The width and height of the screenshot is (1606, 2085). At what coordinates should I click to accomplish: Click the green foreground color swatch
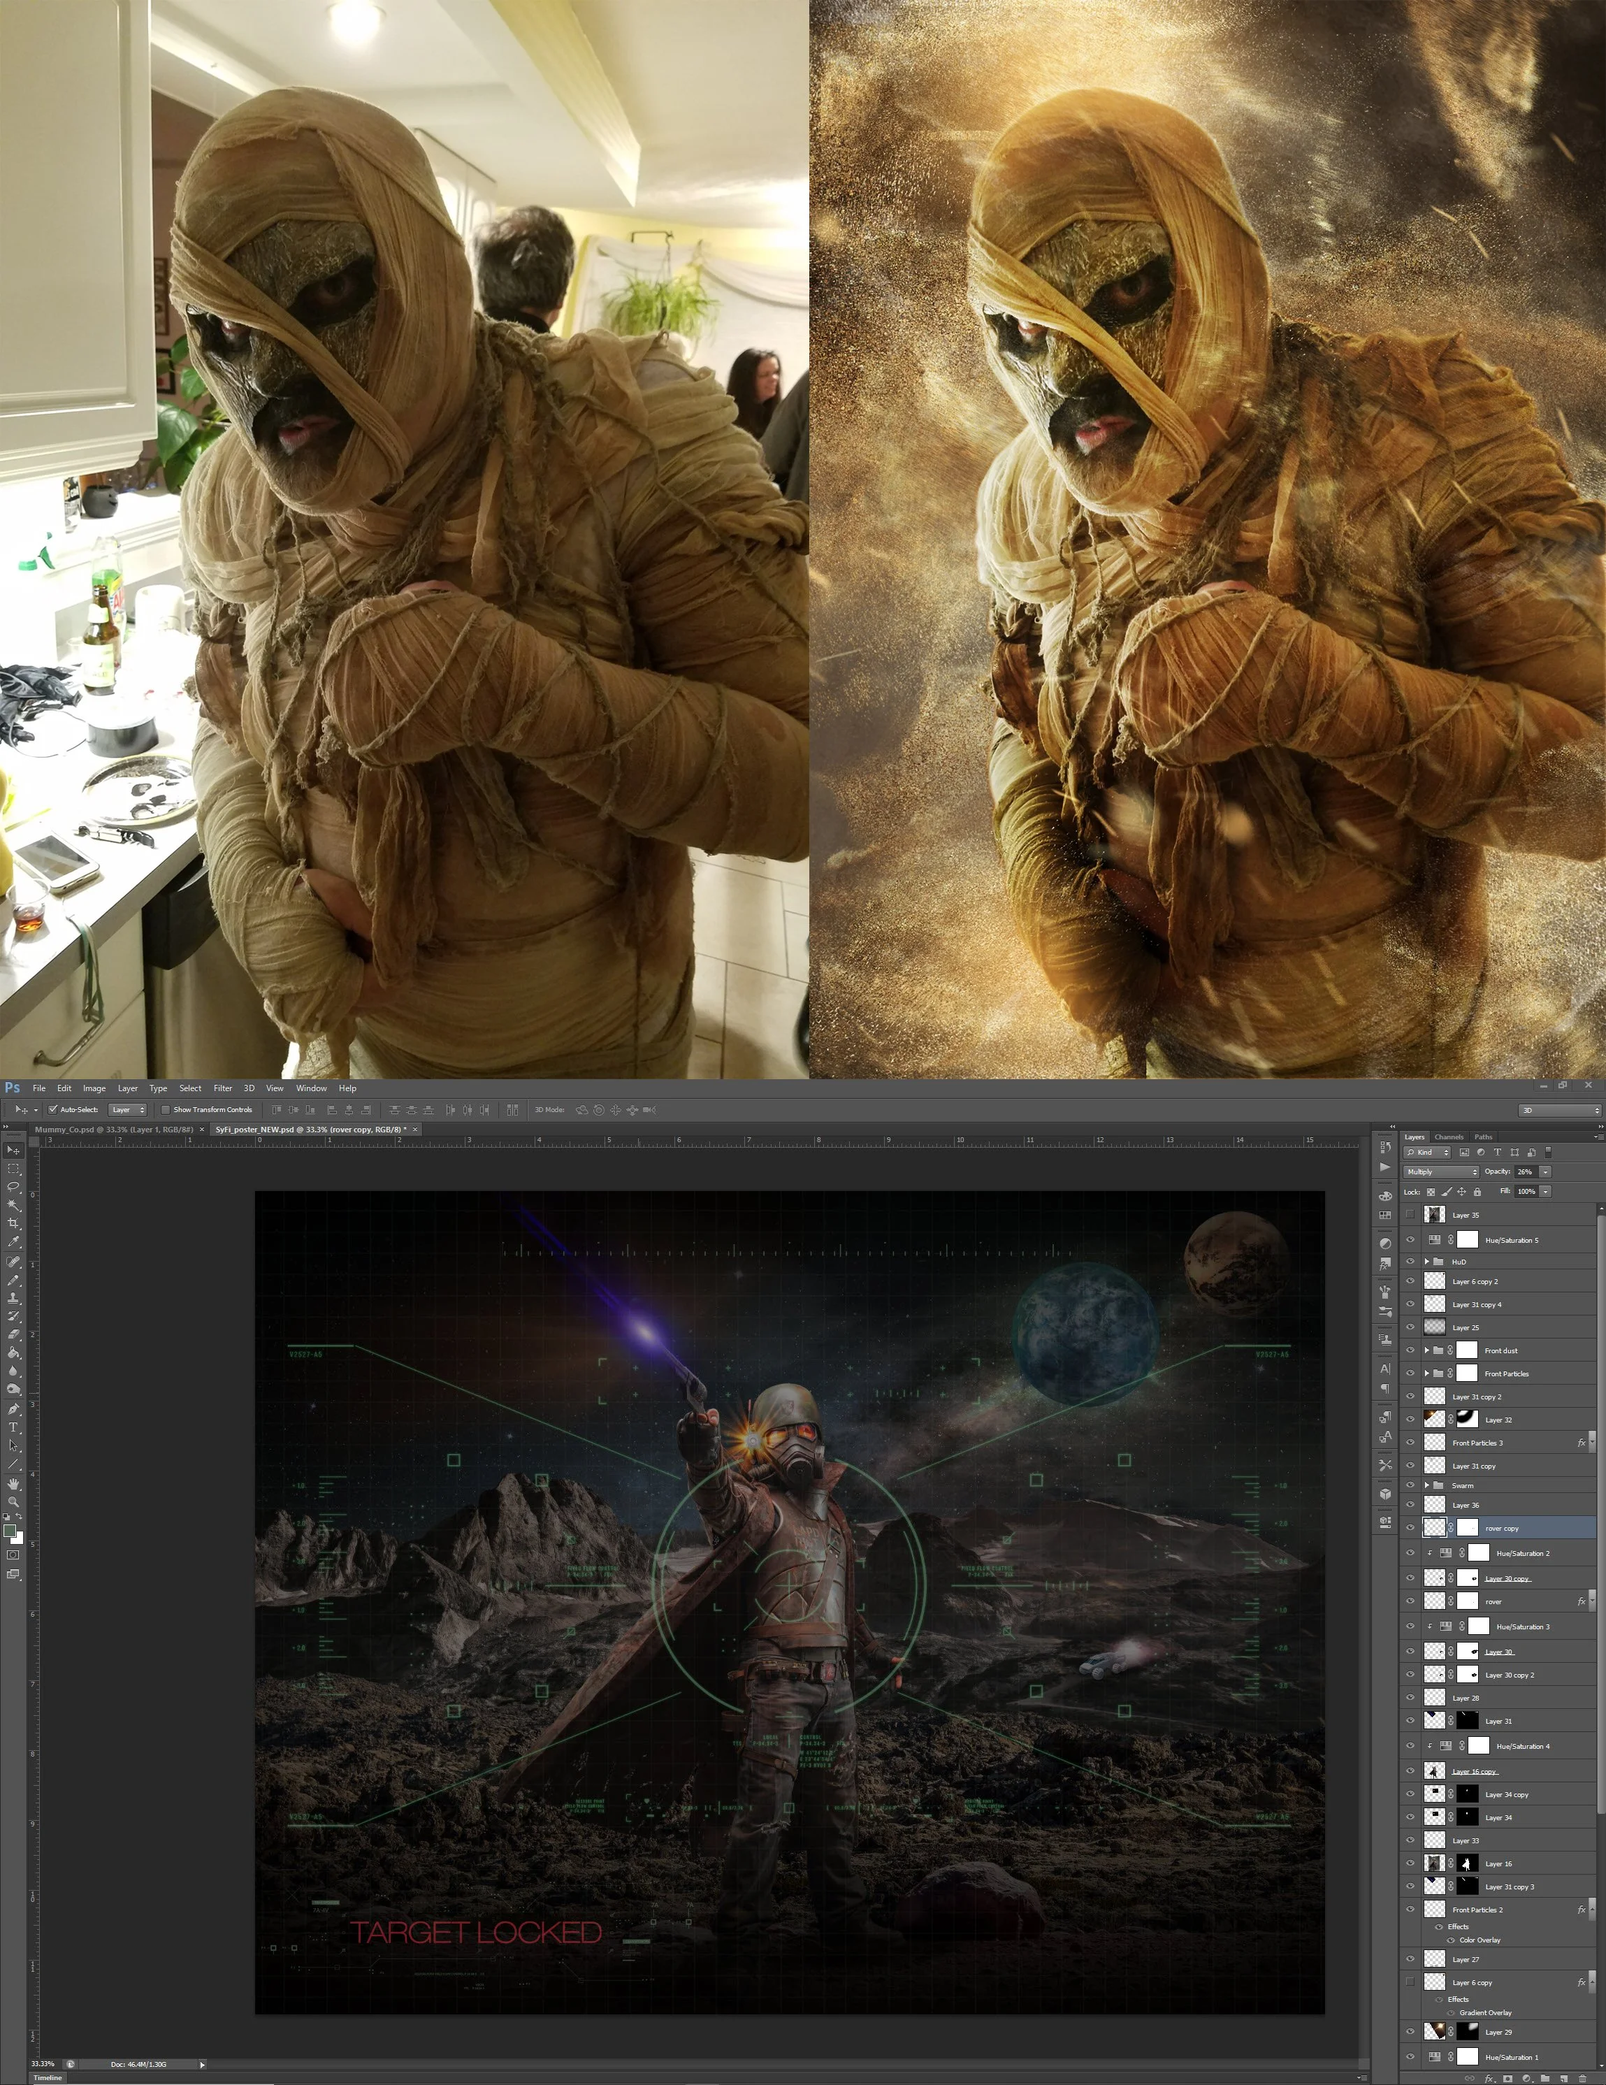pyautogui.click(x=10, y=1530)
